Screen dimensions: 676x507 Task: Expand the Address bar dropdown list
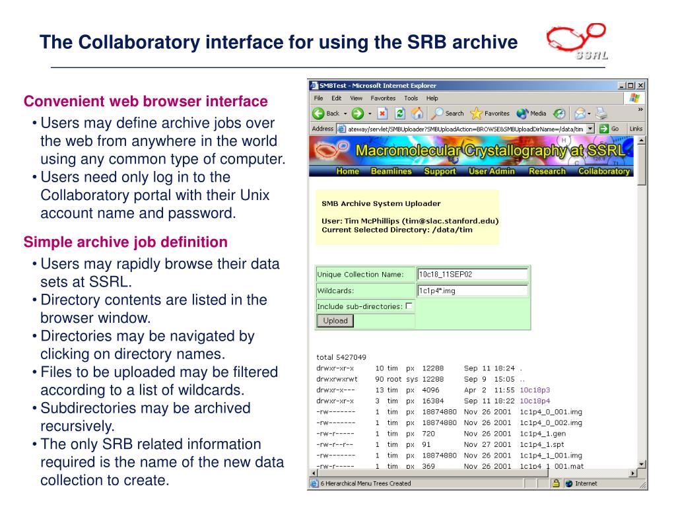(x=590, y=129)
